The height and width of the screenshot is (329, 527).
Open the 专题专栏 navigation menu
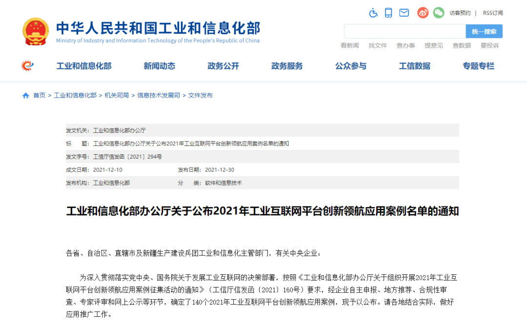478,65
